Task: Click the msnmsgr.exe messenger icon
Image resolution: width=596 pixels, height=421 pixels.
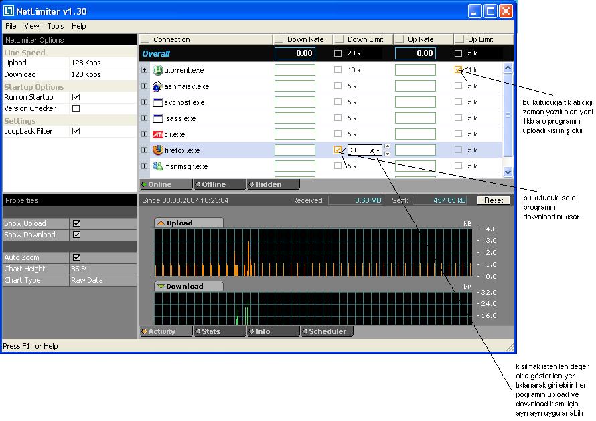Action: point(158,166)
